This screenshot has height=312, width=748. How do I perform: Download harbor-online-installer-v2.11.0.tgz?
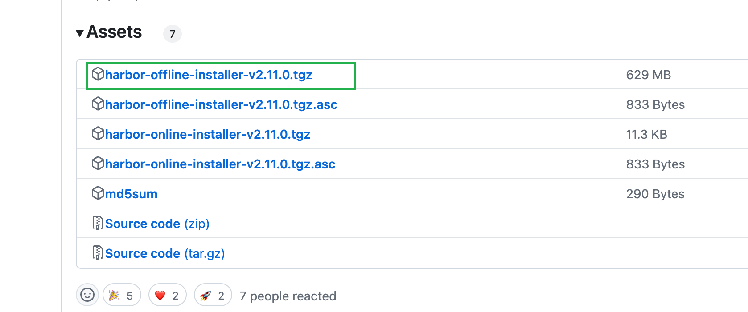[x=208, y=134]
